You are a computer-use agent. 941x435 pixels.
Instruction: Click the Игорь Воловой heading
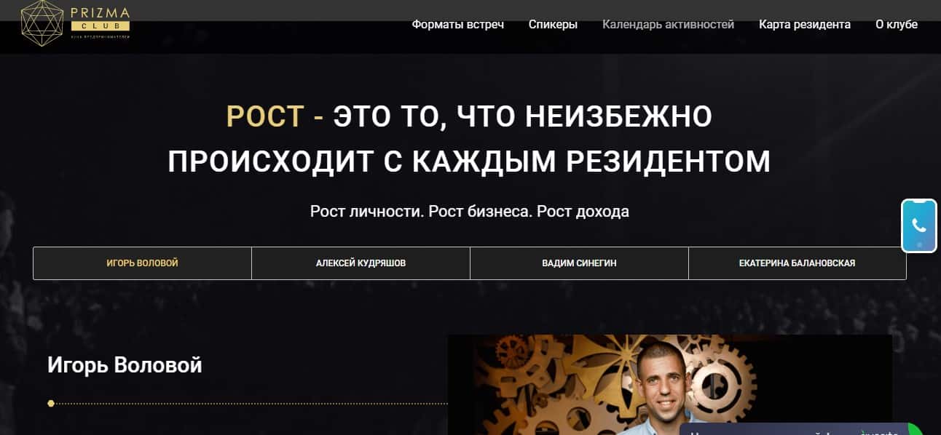tap(125, 365)
